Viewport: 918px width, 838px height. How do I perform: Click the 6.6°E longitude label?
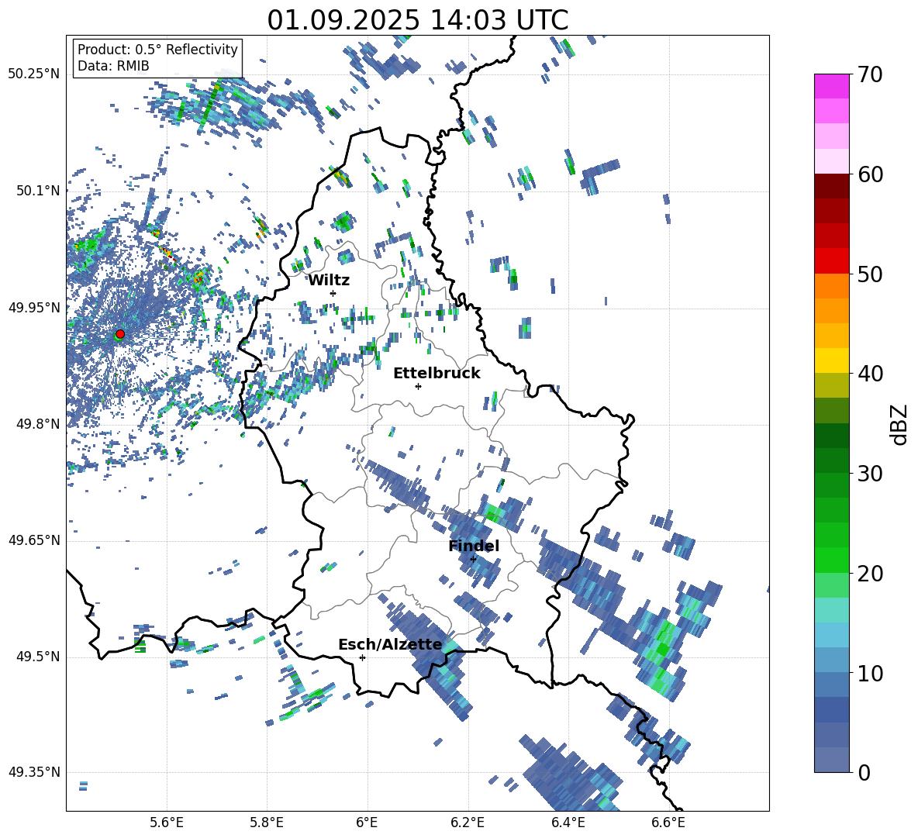point(668,822)
